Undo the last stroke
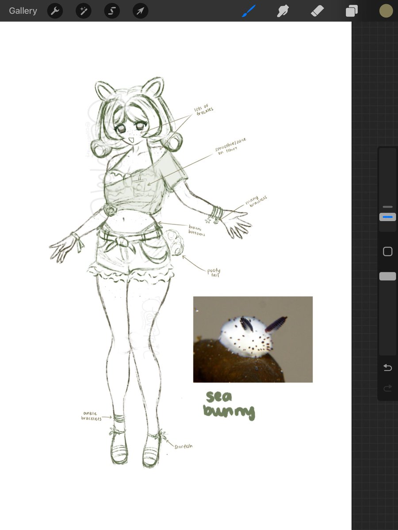Viewport: 398px width, 530px height. point(388,367)
